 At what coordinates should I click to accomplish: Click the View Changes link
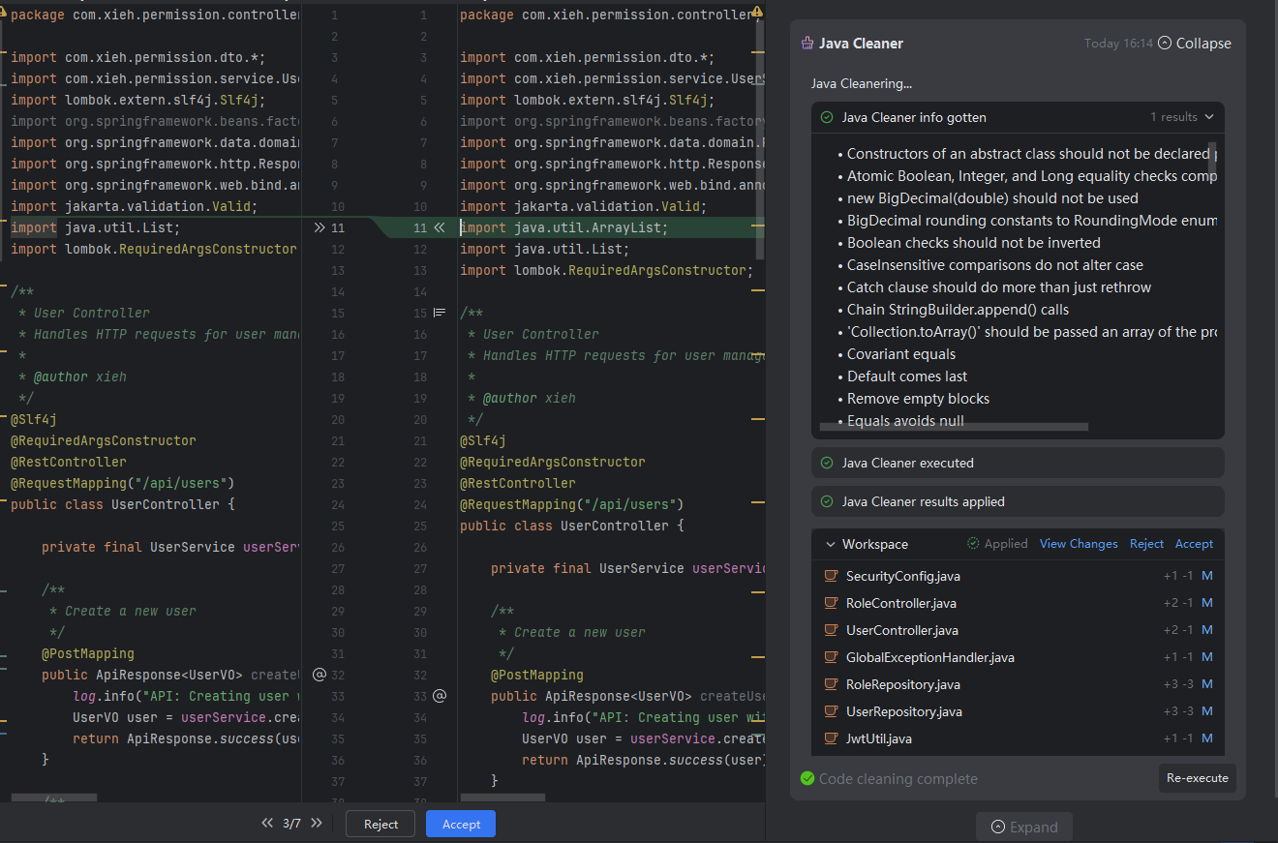click(1078, 544)
